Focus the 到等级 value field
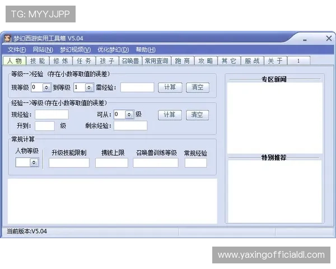Screen dimensions: 336x269 click(x=80, y=87)
